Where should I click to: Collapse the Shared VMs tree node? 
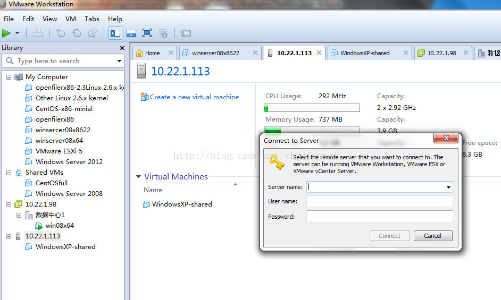tap(9, 173)
